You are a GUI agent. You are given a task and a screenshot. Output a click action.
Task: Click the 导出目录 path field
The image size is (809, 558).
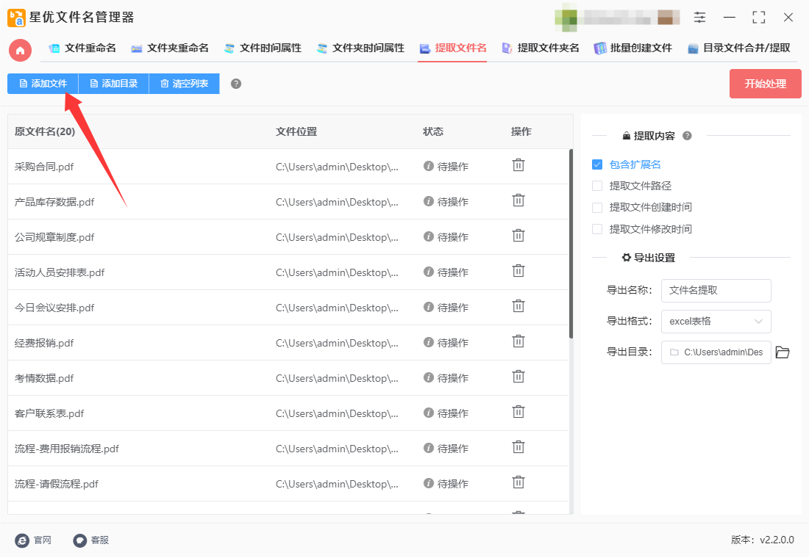point(716,352)
